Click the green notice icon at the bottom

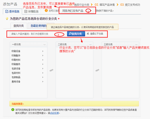[13, 110]
